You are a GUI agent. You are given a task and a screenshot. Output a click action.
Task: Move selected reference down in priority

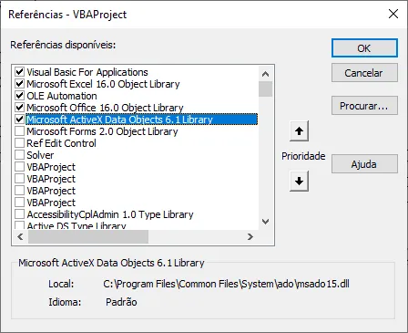pyautogui.click(x=299, y=182)
